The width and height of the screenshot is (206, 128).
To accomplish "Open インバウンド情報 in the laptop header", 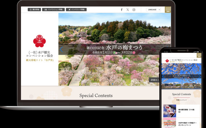I will coord(76,10).
